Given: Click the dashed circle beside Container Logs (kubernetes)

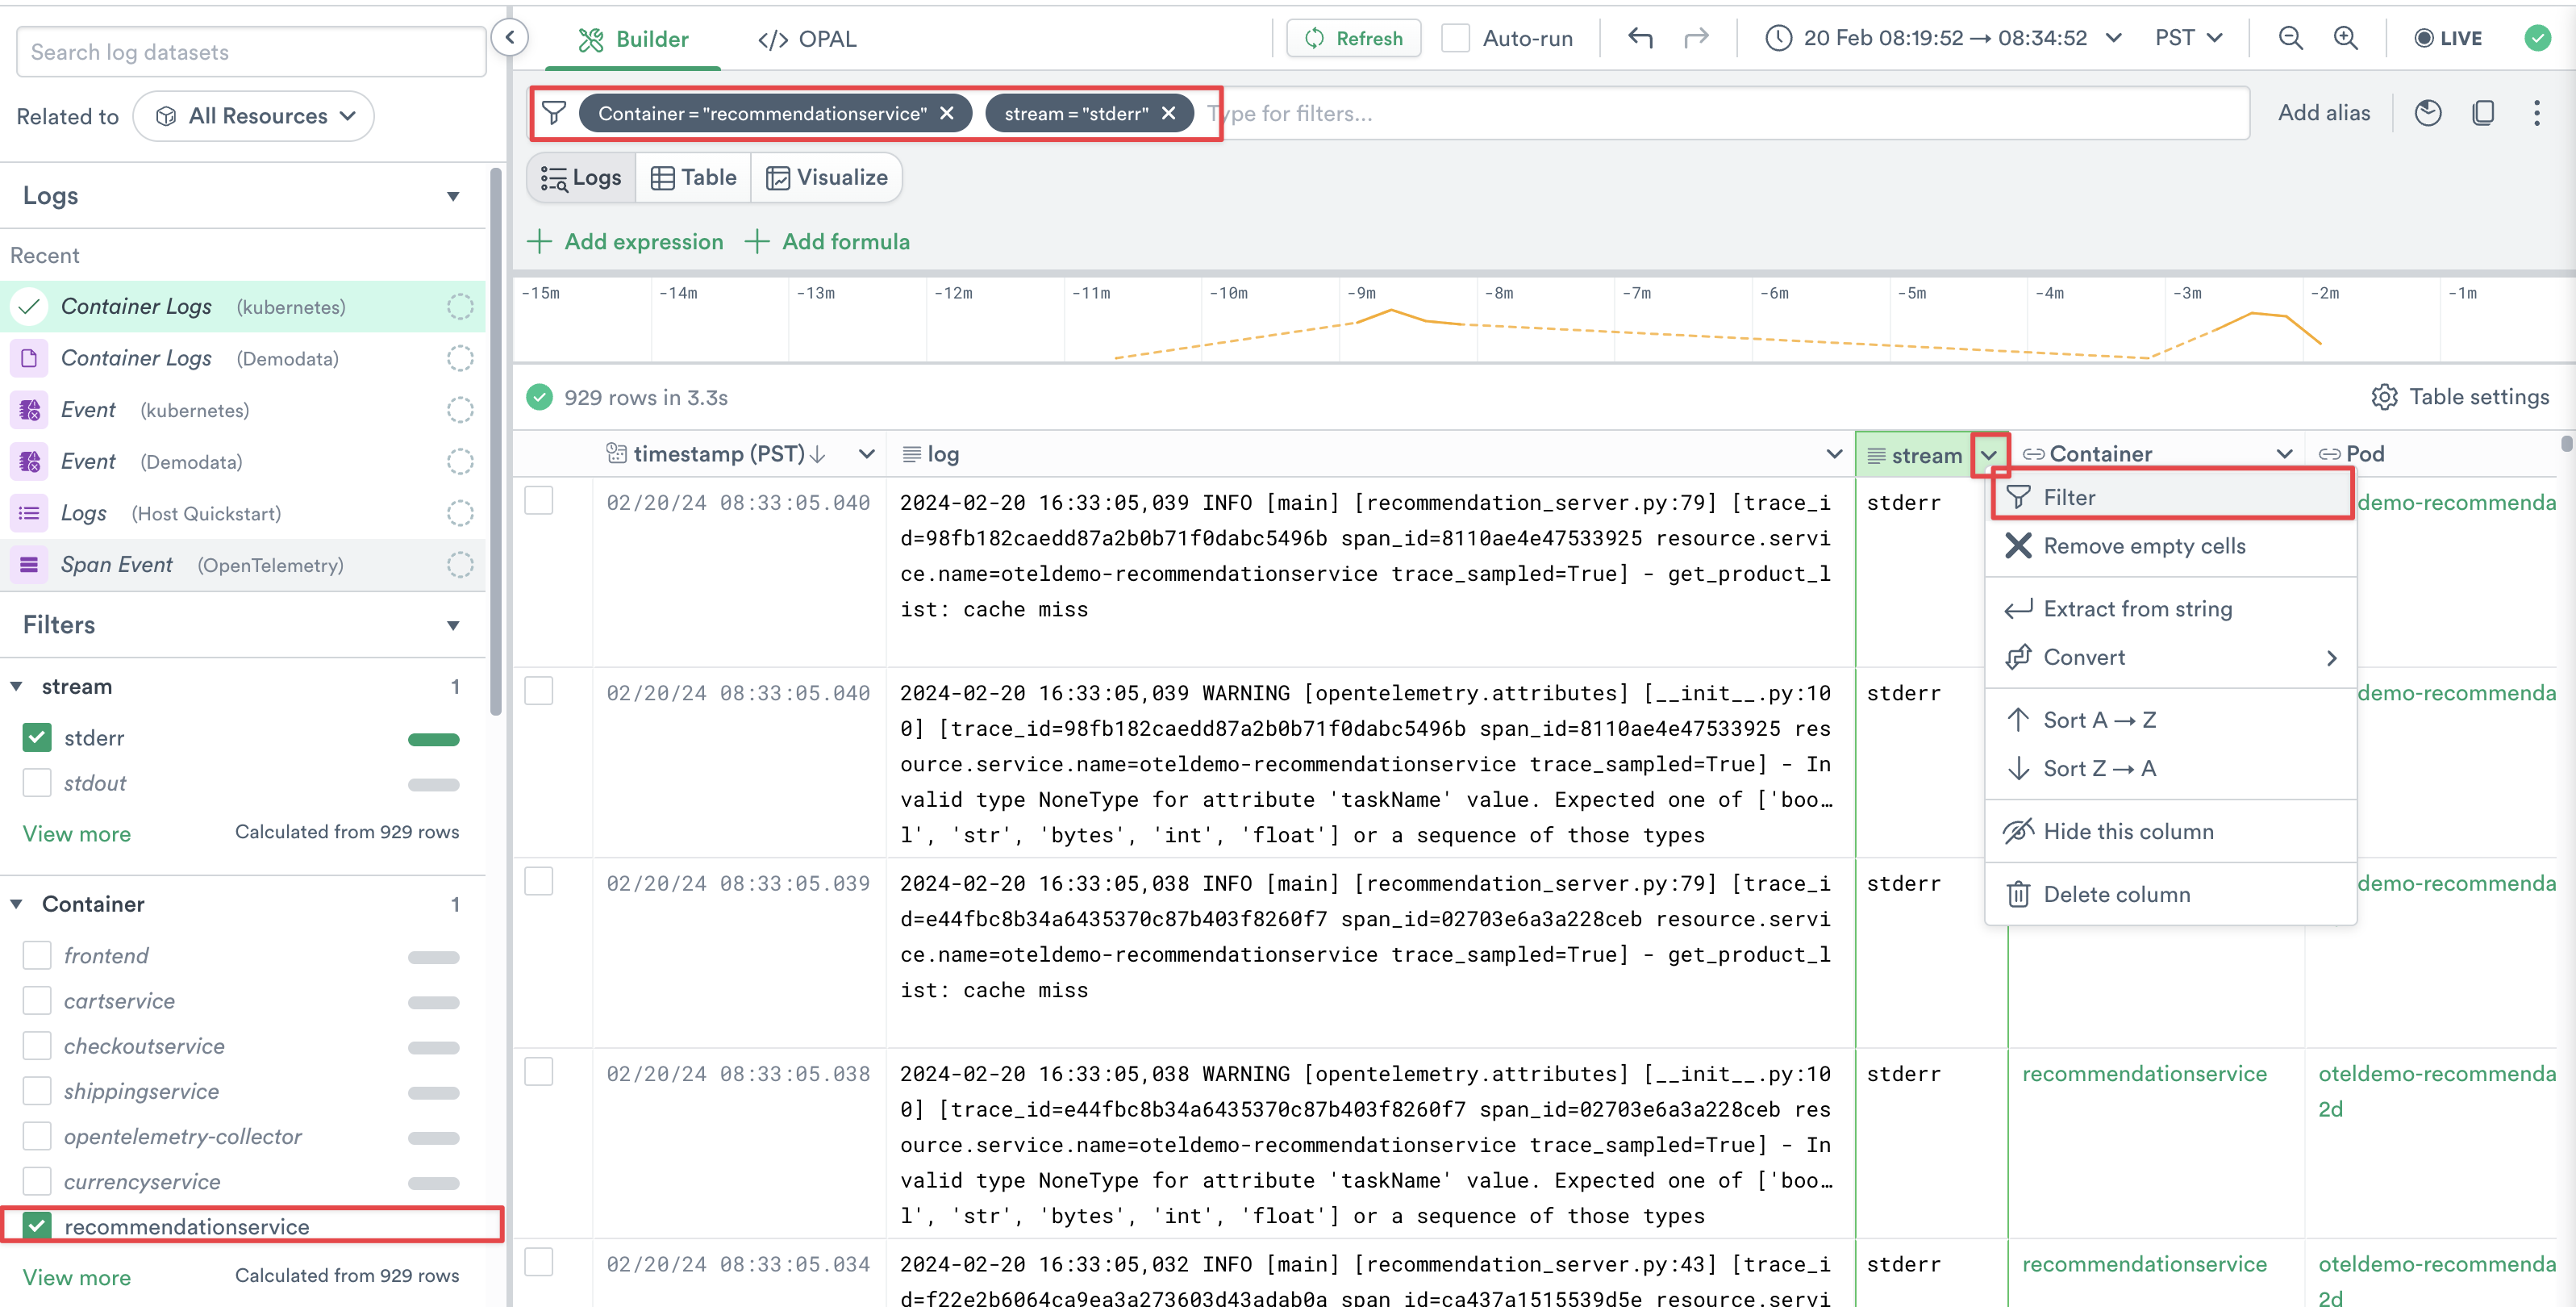Looking at the screenshot, I should [460, 307].
